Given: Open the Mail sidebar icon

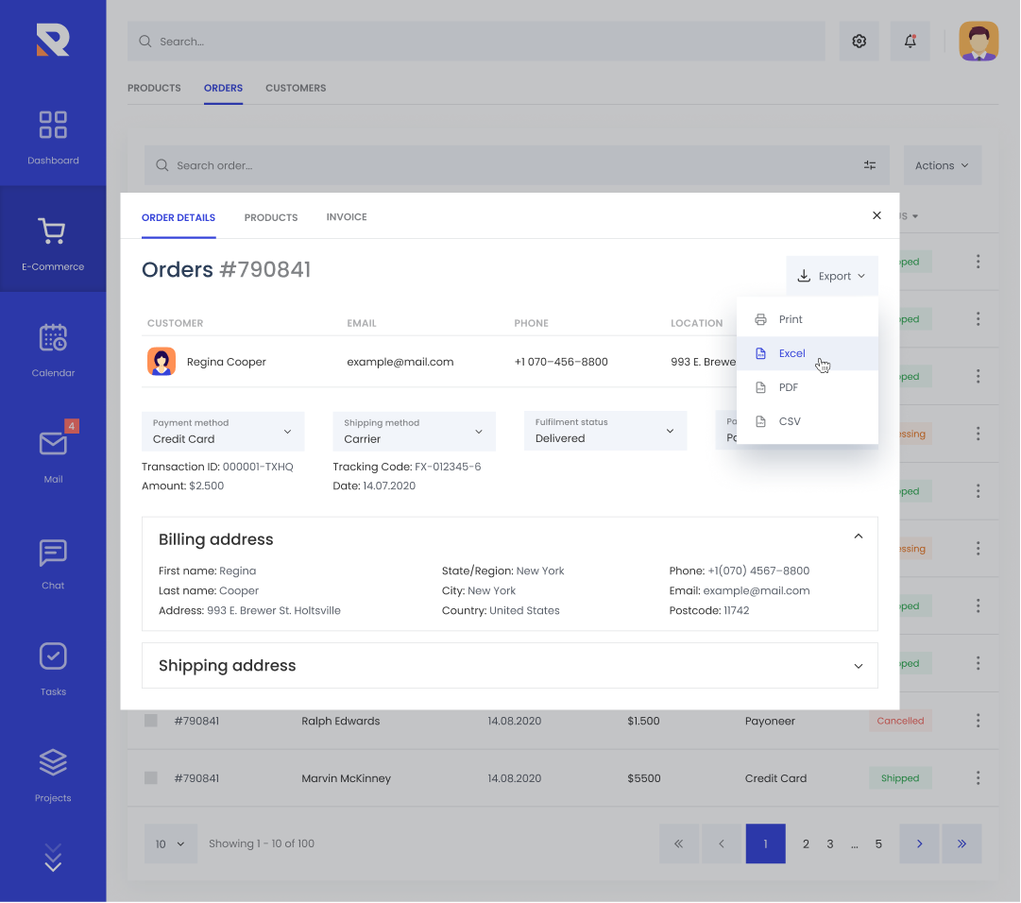Looking at the screenshot, I should click(53, 443).
